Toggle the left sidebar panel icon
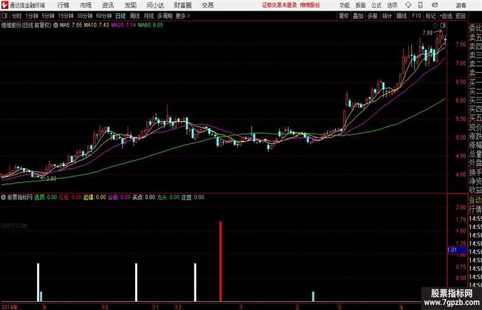Viewport: 482px width, 310px height. click(4, 16)
